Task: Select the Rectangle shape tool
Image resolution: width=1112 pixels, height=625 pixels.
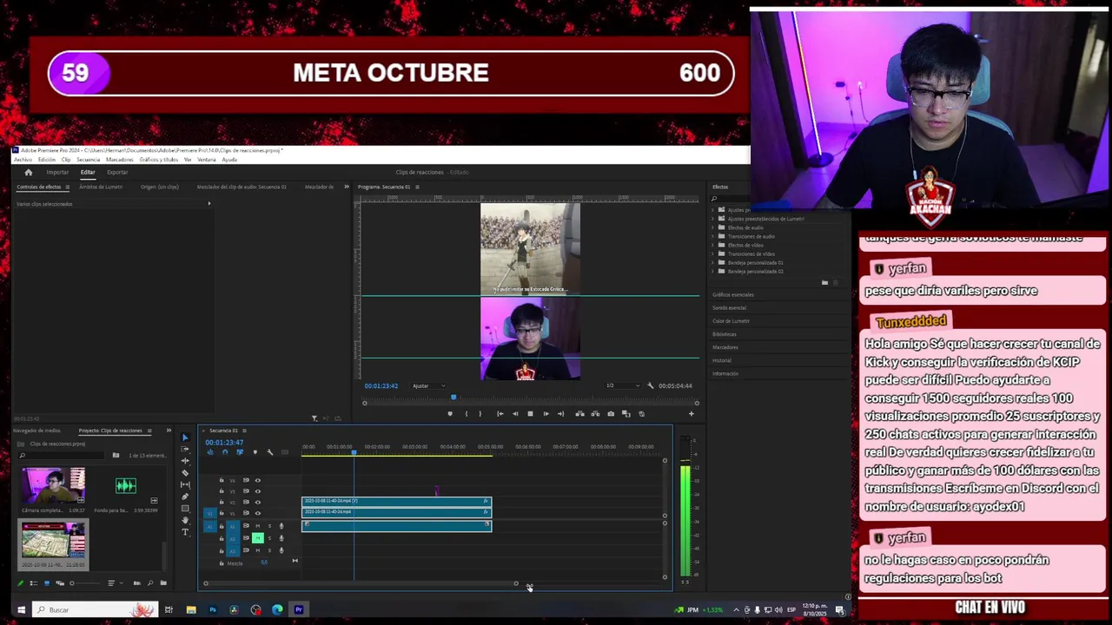Action: coord(185,509)
